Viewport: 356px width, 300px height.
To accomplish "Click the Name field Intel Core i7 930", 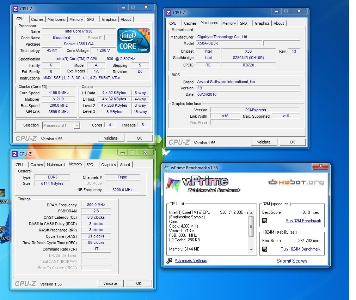I will click(79, 31).
